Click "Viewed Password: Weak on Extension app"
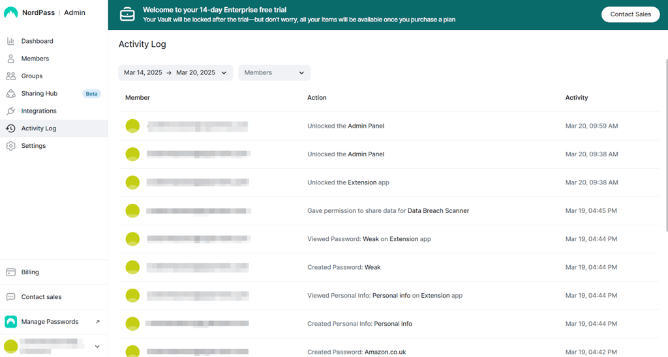668x357 pixels. coord(369,239)
